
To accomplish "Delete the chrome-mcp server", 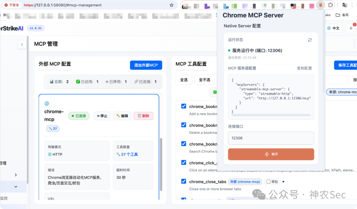I will pyautogui.click(x=143, y=116).
